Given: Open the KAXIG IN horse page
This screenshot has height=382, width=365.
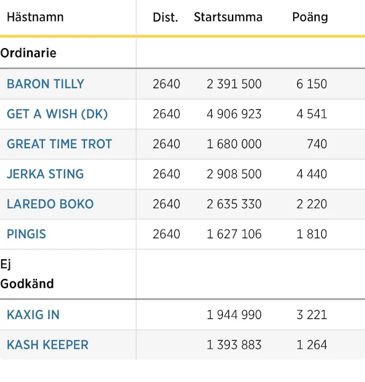Looking at the screenshot, I should [x=33, y=315].
